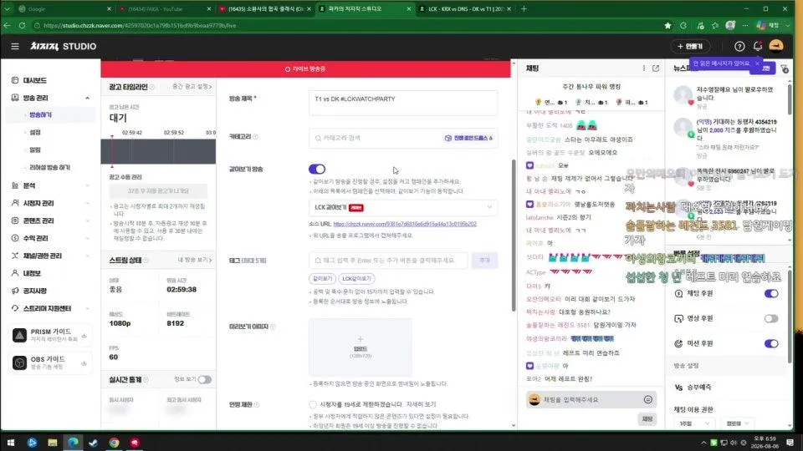Click the 승부예측 Vs icon
This screenshot has height=451, width=803.
pos(678,387)
